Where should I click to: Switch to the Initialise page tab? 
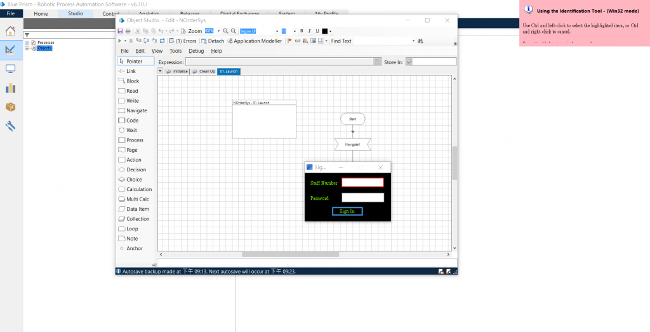click(176, 71)
